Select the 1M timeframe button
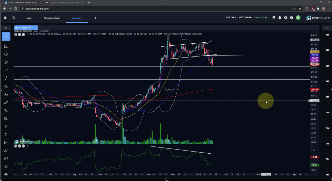Viewport: 332px width, 181px height. (327, 35)
